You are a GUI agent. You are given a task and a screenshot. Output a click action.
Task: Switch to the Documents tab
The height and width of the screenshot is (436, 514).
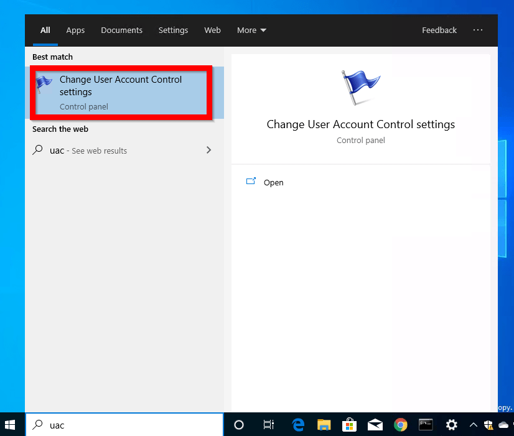click(x=121, y=30)
